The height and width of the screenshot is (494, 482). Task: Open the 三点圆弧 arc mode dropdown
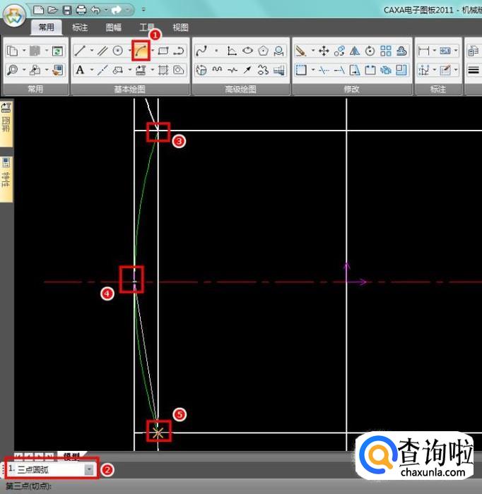(x=89, y=469)
